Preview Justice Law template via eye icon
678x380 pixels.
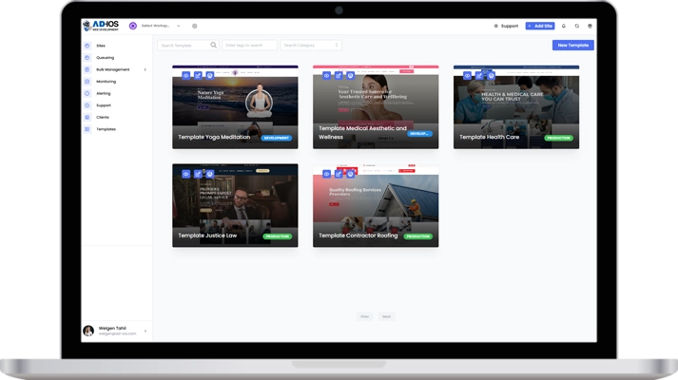pyautogui.click(x=186, y=174)
